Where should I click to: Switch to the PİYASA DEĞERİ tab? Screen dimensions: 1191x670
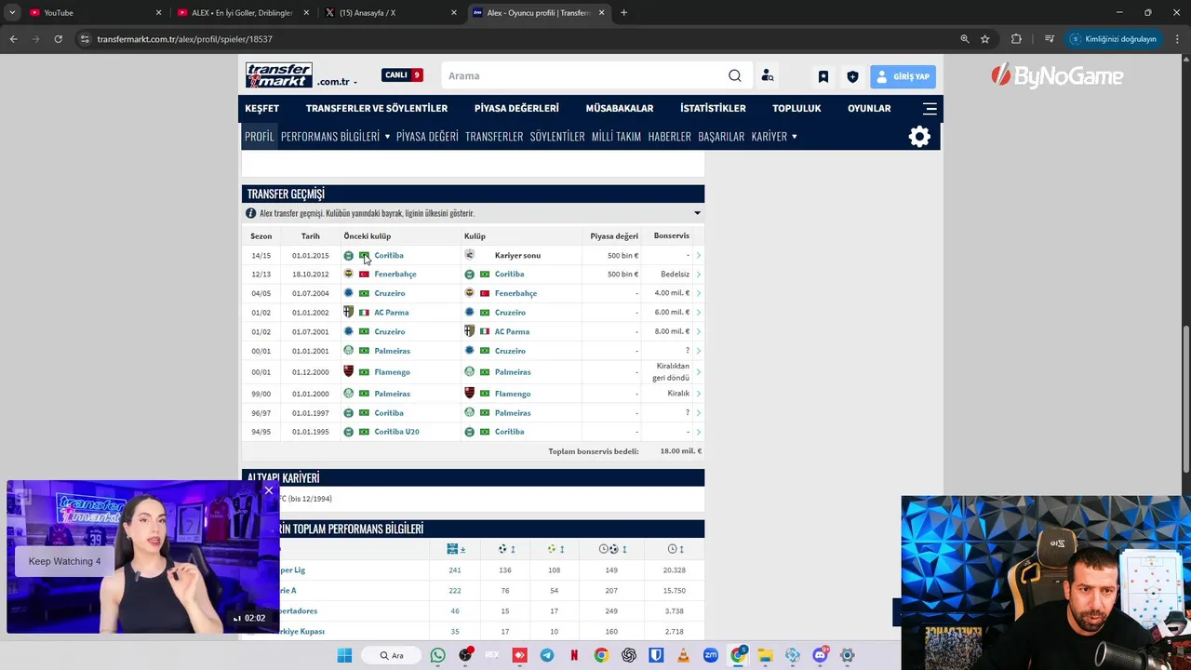(427, 136)
